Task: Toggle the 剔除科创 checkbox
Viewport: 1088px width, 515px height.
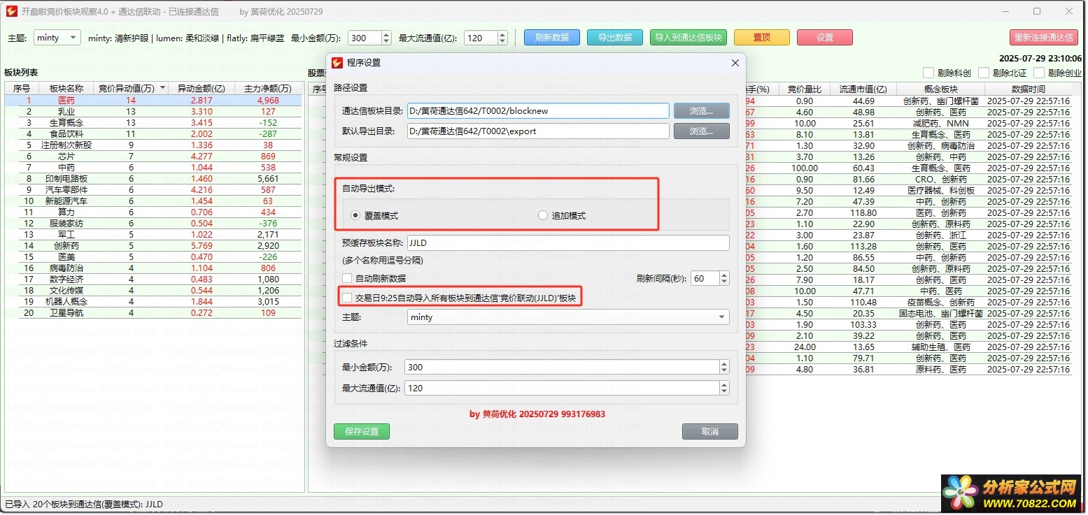Action: (x=928, y=73)
